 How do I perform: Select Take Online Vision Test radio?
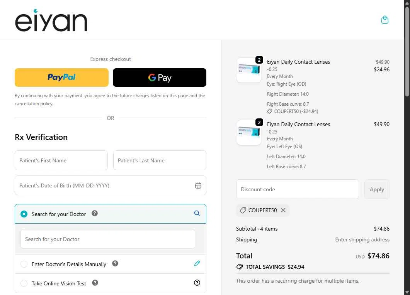[24, 283]
